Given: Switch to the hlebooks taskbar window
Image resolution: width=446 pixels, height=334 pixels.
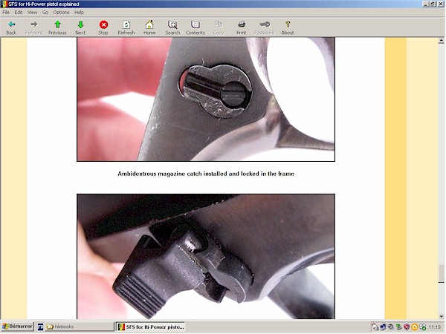Looking at the screenshot, I should coord(80,327).
